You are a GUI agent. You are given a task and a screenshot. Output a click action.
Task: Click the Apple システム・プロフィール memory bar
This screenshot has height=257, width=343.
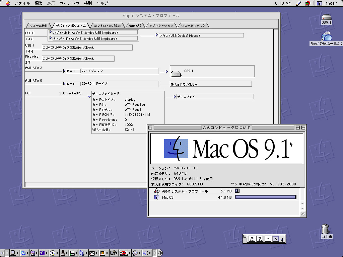click(237, 191)
